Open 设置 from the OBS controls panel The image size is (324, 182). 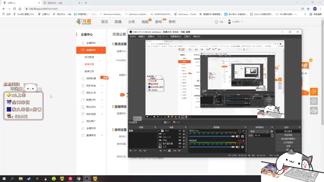click(288, 146)
